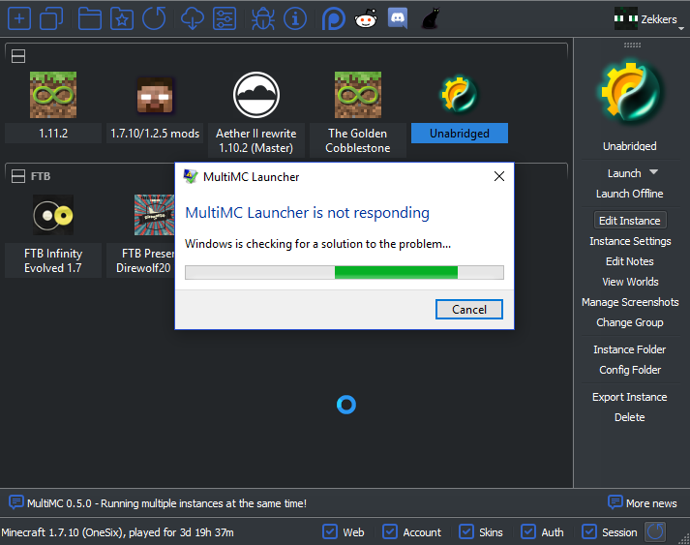Cancel the not responding dialog
The width and height of the screenshot is (690, 545).
pyautogui.click(x=469, y=310)
